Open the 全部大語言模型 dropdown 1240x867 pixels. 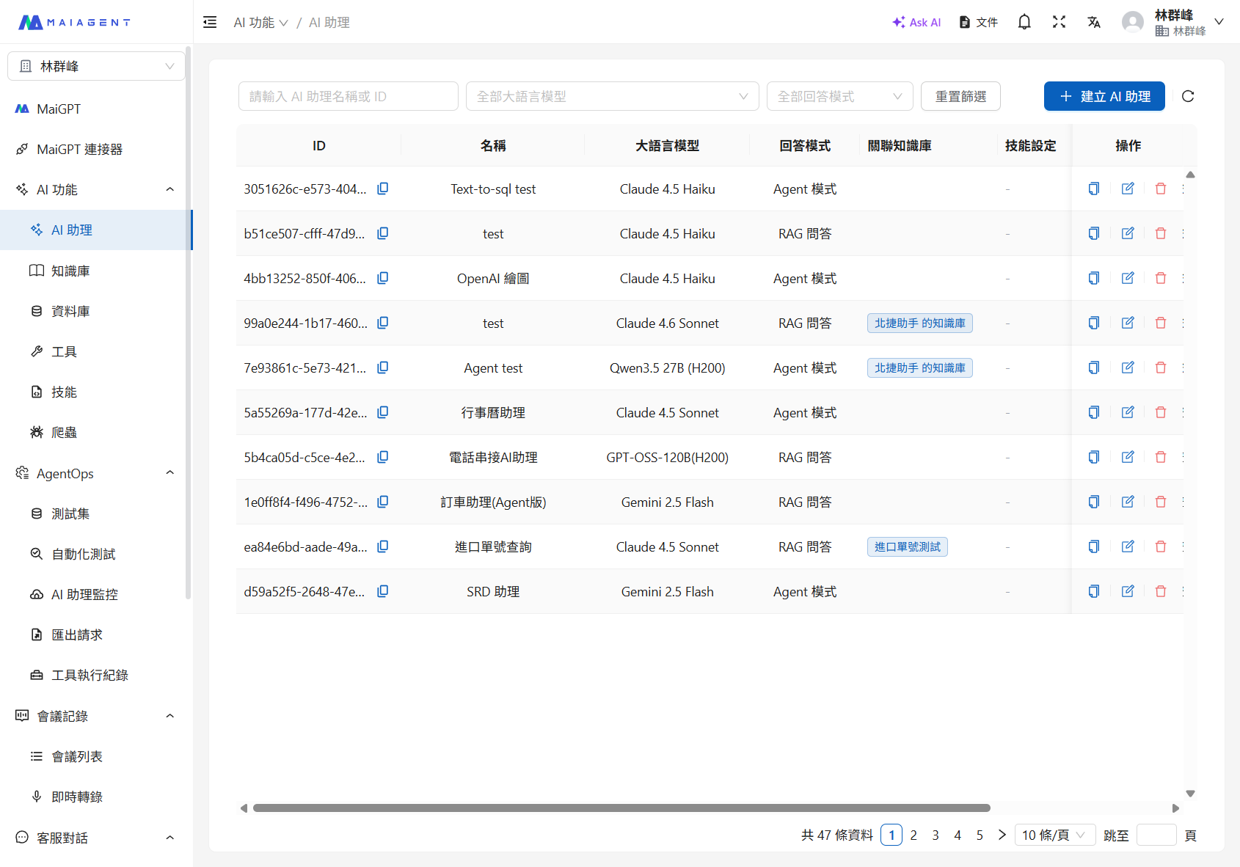(x=612, y=96)
